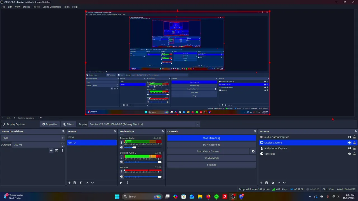Float the Scenes dock panel

[x=115, y=131]
